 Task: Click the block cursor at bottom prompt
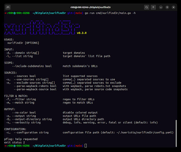click(86, 146)
